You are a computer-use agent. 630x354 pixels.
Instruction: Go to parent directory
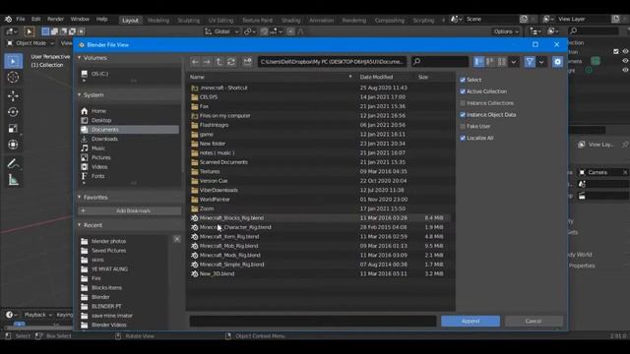point(219,62)
